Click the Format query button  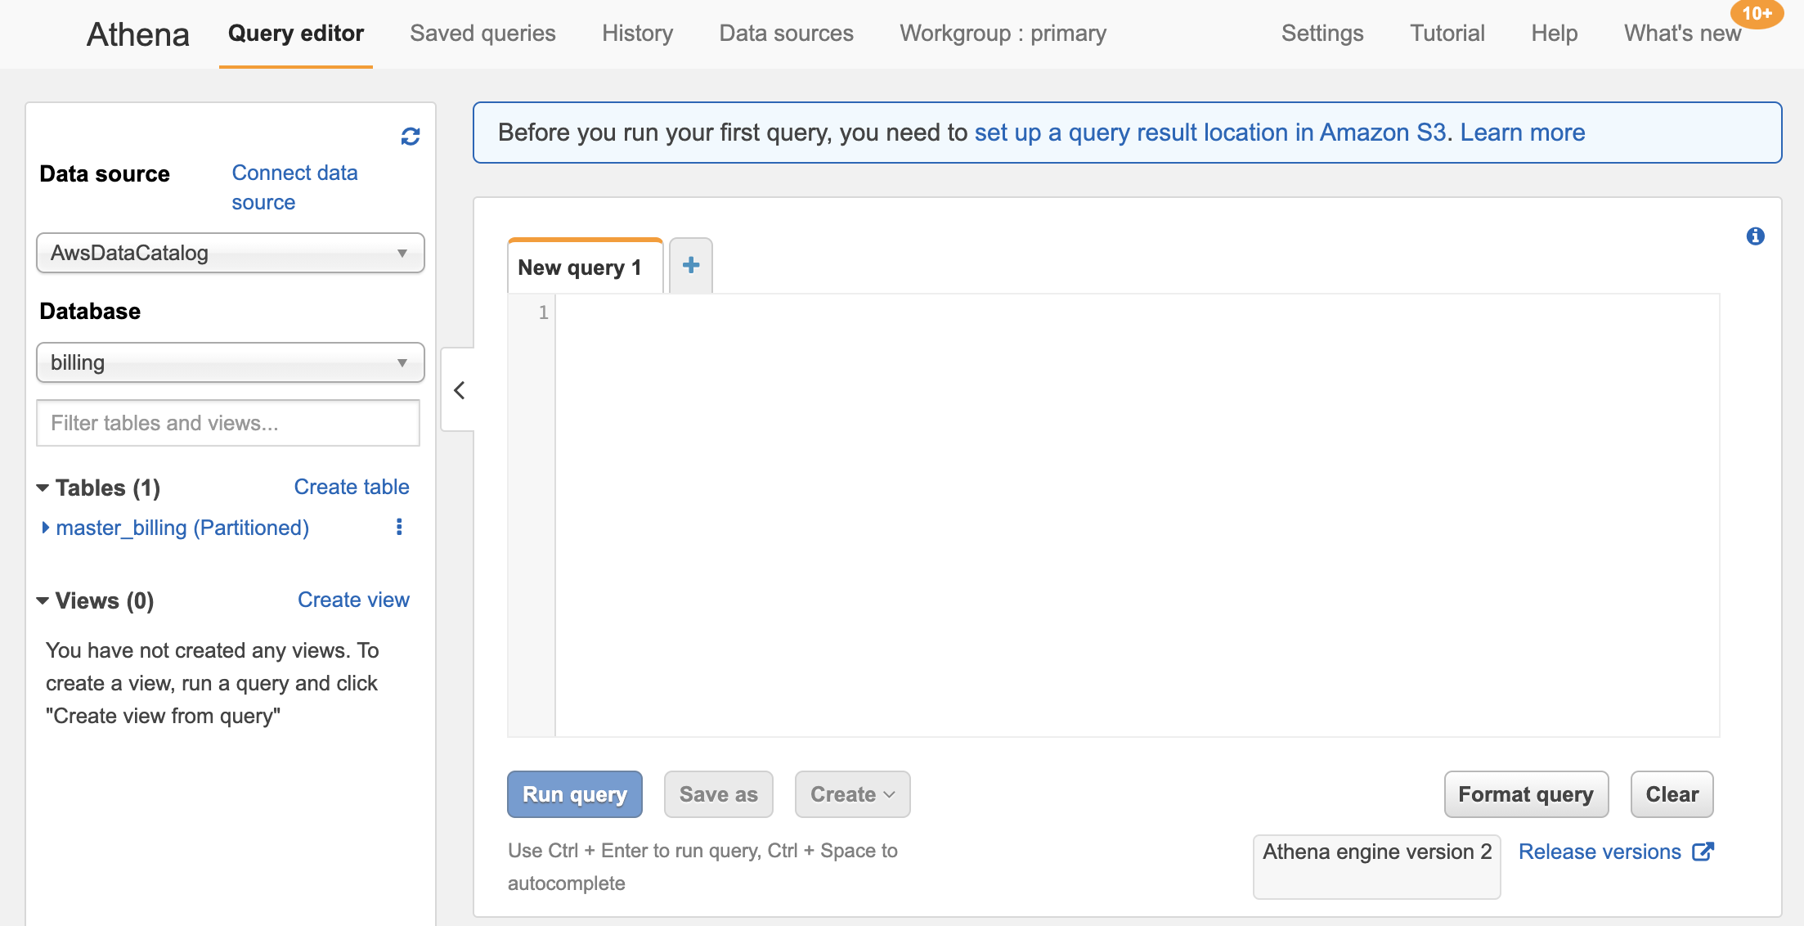click(1525, 794)
